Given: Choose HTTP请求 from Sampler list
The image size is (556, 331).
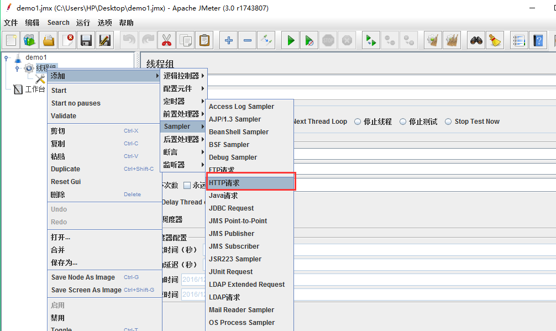Looking at the screenshot, I should 250,183.
